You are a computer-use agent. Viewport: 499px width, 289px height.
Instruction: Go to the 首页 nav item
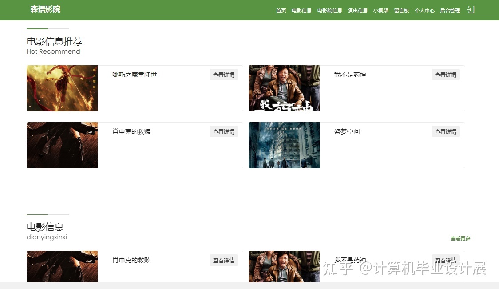(281, 11)
